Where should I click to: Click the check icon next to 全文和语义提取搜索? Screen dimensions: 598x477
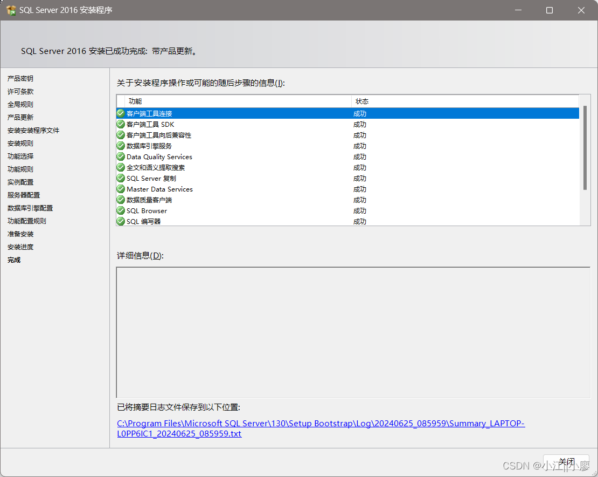coord(120,167)
